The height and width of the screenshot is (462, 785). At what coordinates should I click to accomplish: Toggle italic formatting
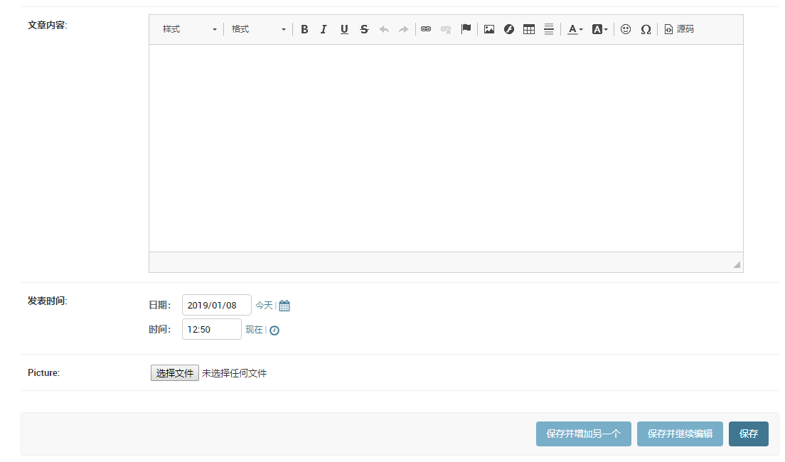point(324,29)
